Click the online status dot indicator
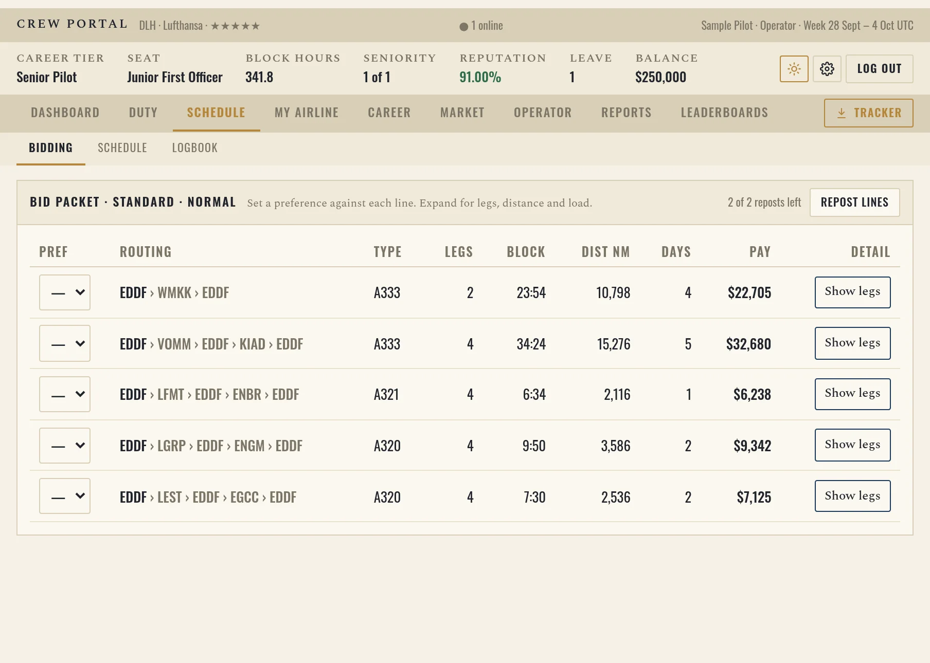The width and height of the screenshot is (930, 663). coord(463,26)
